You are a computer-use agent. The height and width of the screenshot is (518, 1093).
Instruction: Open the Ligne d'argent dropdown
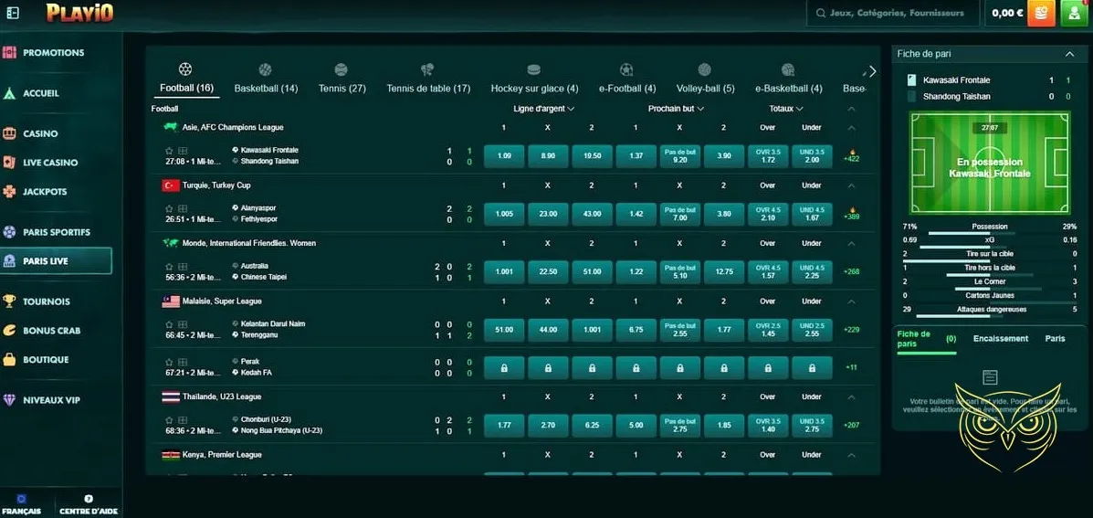tap(543, 109)
